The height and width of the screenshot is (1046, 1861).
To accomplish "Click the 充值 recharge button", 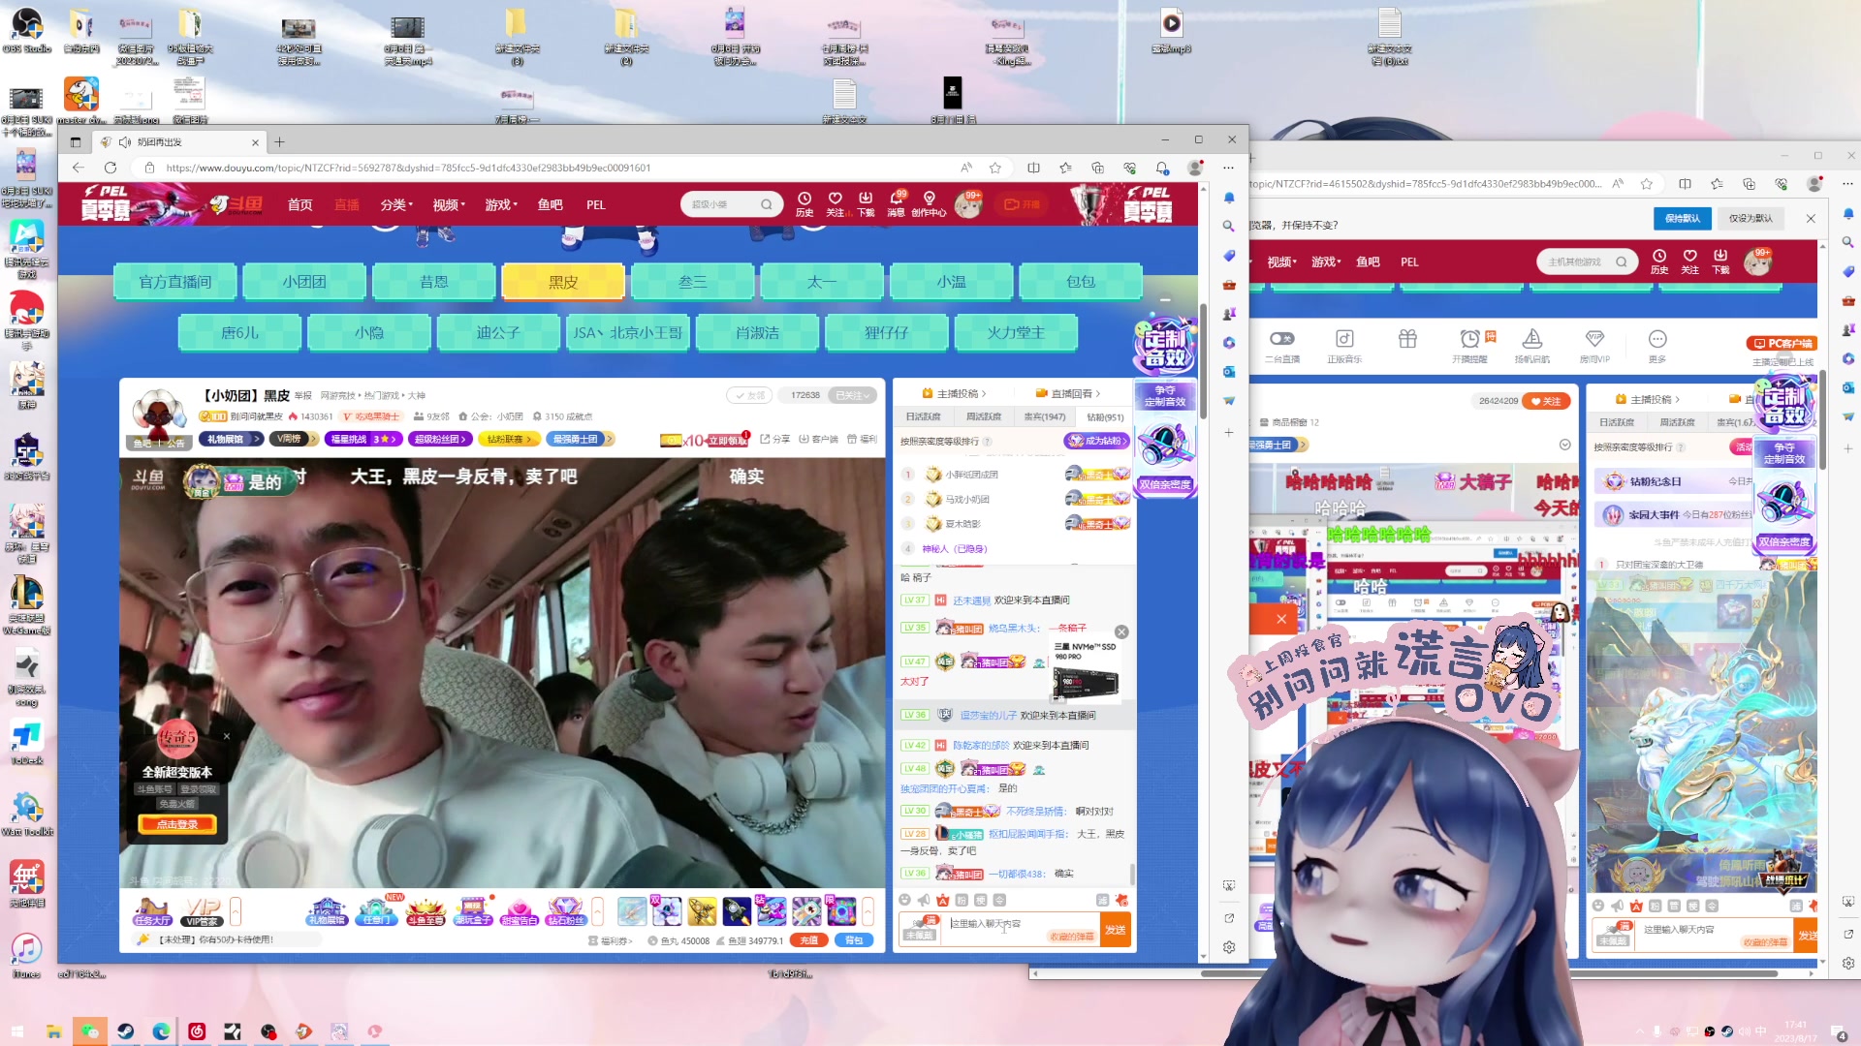I will (x=808, y=939).
